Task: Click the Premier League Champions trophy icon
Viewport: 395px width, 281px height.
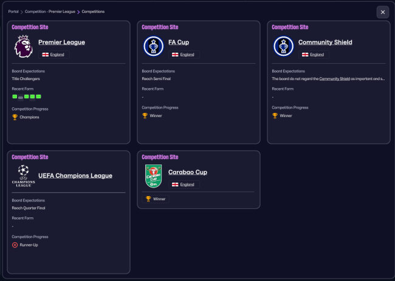Action: [x=15, y=117]
